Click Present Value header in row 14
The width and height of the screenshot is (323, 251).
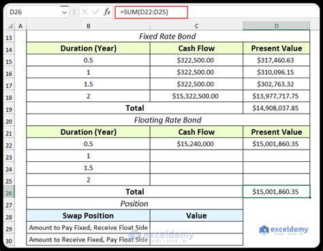point(277,48)
